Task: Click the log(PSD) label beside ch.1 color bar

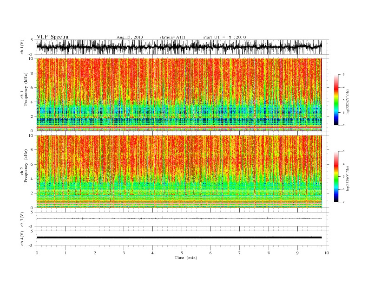Action: 348,102
